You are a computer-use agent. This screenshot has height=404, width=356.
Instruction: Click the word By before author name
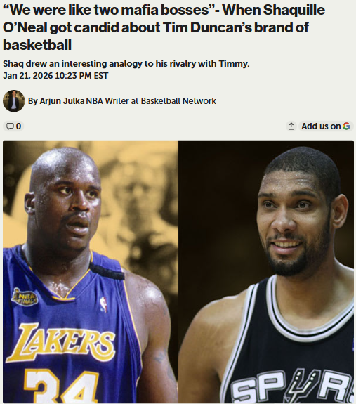[33, 101]
